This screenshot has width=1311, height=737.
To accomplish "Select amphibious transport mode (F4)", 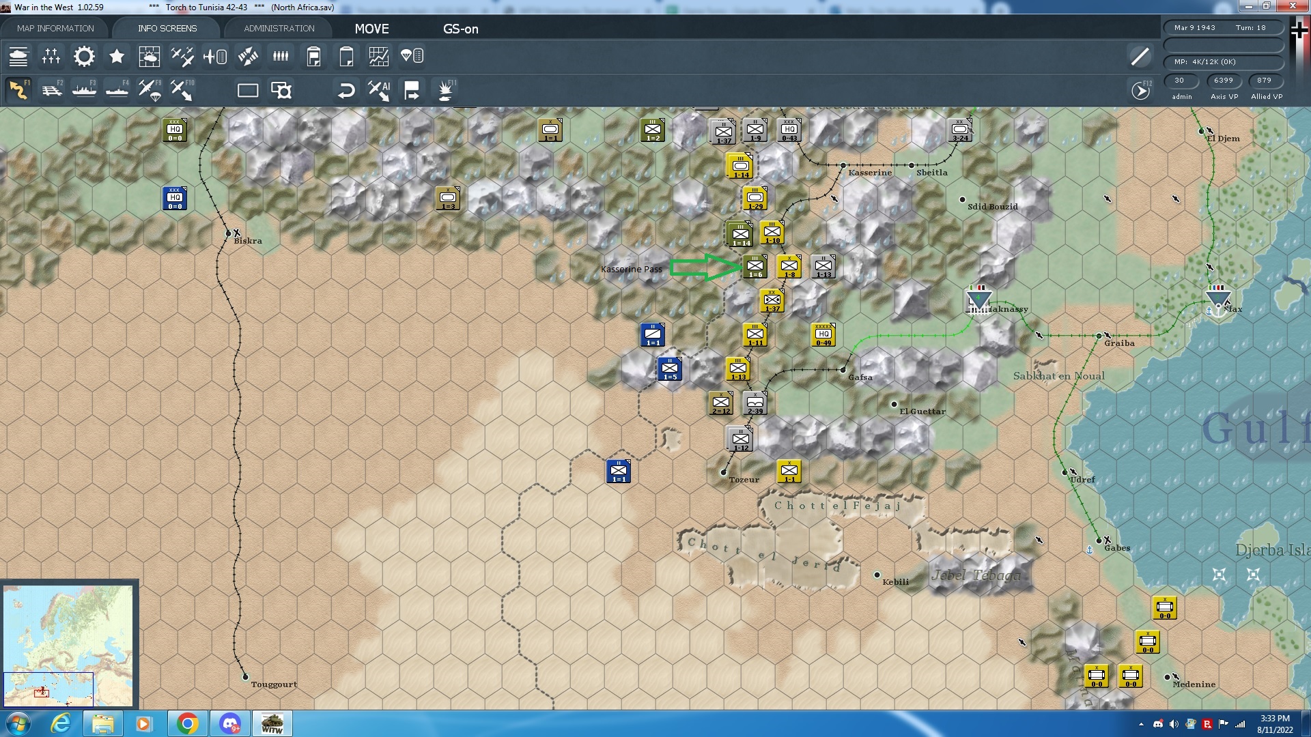I will [117, 90].
